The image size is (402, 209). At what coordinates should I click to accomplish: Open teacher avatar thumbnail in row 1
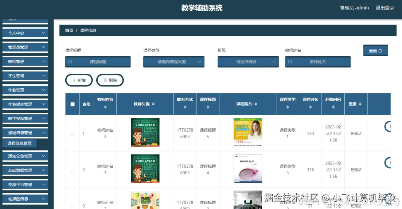(x=145, y=132)
